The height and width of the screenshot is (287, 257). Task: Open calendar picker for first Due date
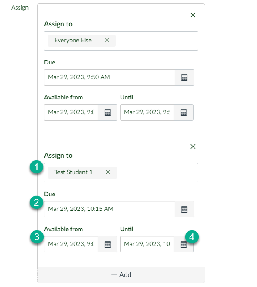(184, 77)
